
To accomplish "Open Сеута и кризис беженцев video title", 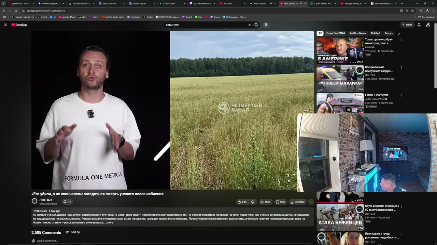I will coord(382,208).
